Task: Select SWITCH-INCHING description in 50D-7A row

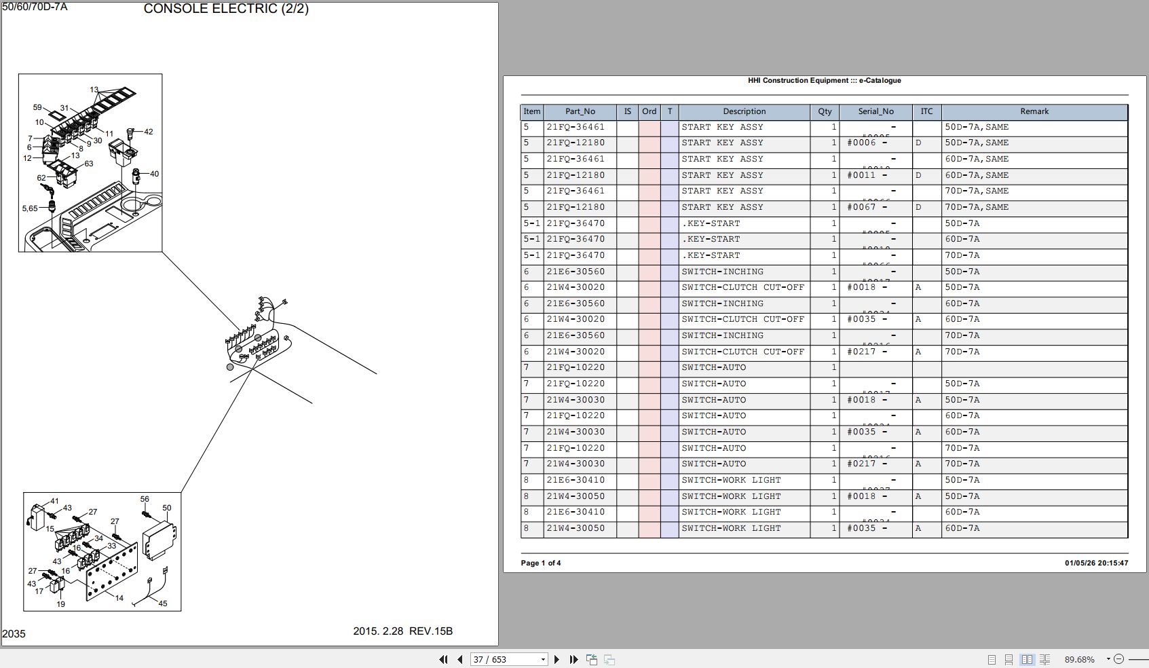Action: pyautogui.click(x=722, y=272)
